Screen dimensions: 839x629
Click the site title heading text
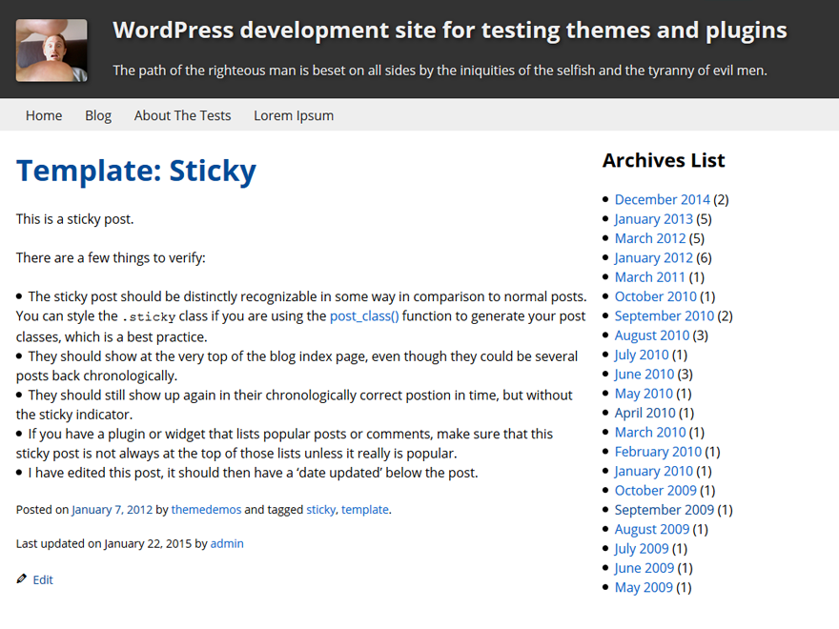pyautogui.click(x=450, y=30)
